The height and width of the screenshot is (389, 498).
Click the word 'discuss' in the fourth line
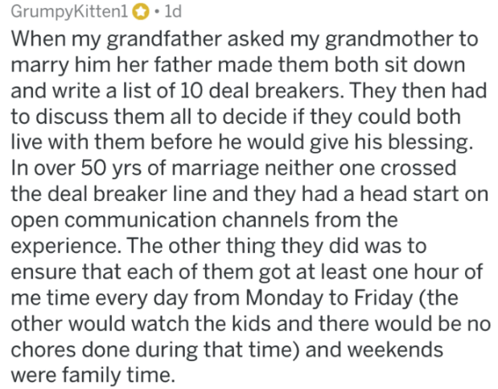point(72,116)
